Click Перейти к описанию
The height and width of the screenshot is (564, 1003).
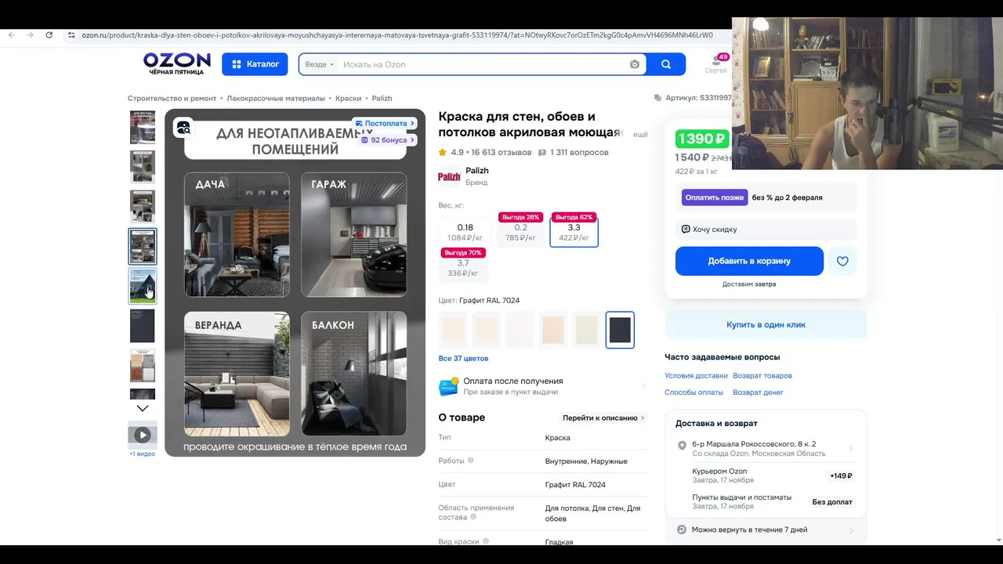point(603,418)
